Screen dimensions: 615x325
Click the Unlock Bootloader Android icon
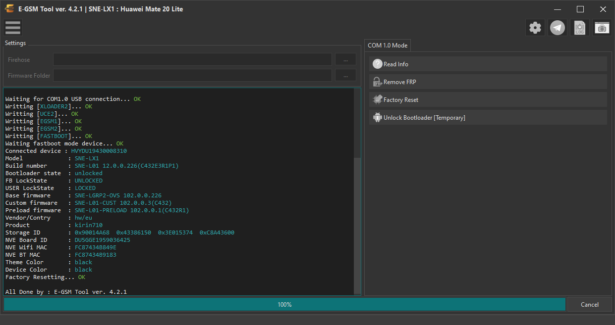pyautogui.click(x=378, y=117)
